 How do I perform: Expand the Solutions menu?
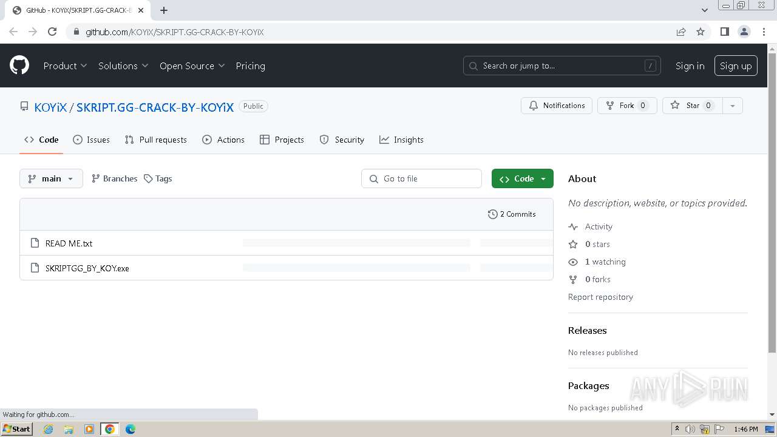pos(123,66)
